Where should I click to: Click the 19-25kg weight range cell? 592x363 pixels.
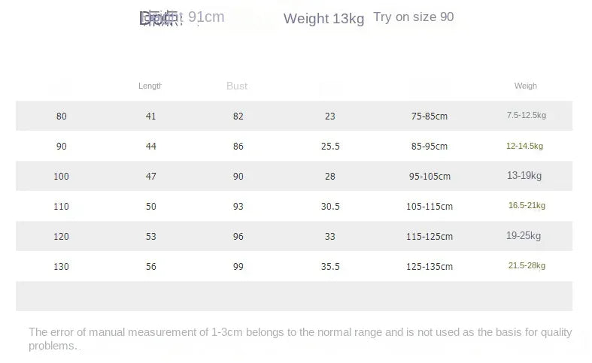tap(524, 236)
